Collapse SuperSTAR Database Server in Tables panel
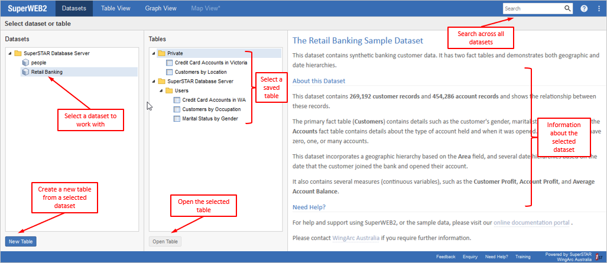This screenshot has height=263, width=607. point(154,82)
